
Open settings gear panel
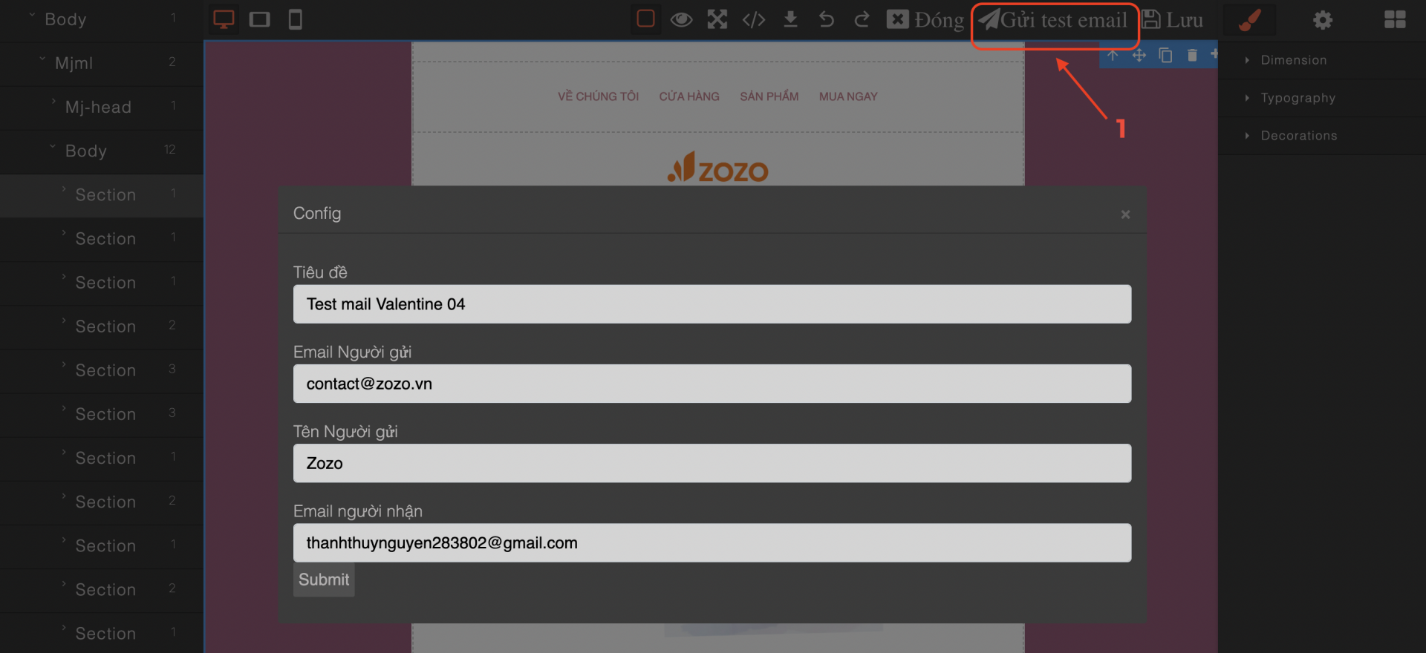tap(1322, 19)
